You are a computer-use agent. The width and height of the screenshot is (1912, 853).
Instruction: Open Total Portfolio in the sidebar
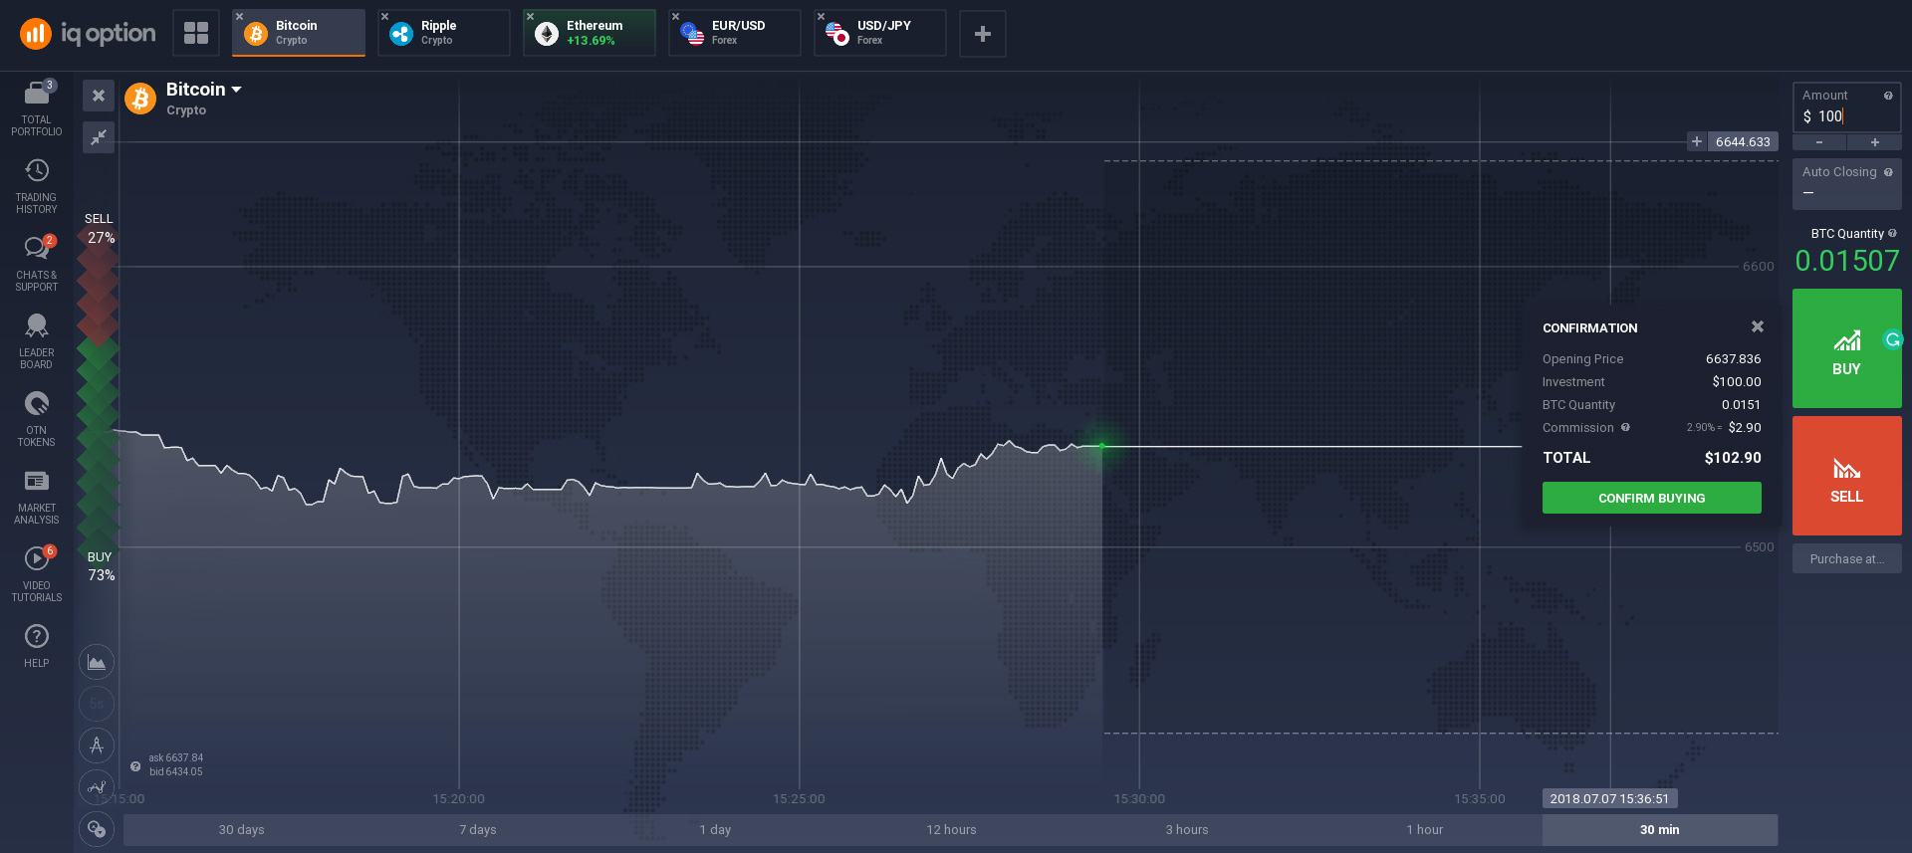(x=37, y=108)
